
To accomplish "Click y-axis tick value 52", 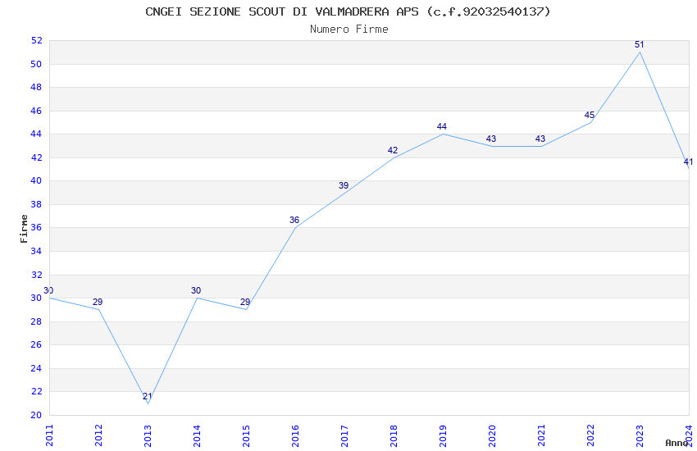I will coord(36,40).
